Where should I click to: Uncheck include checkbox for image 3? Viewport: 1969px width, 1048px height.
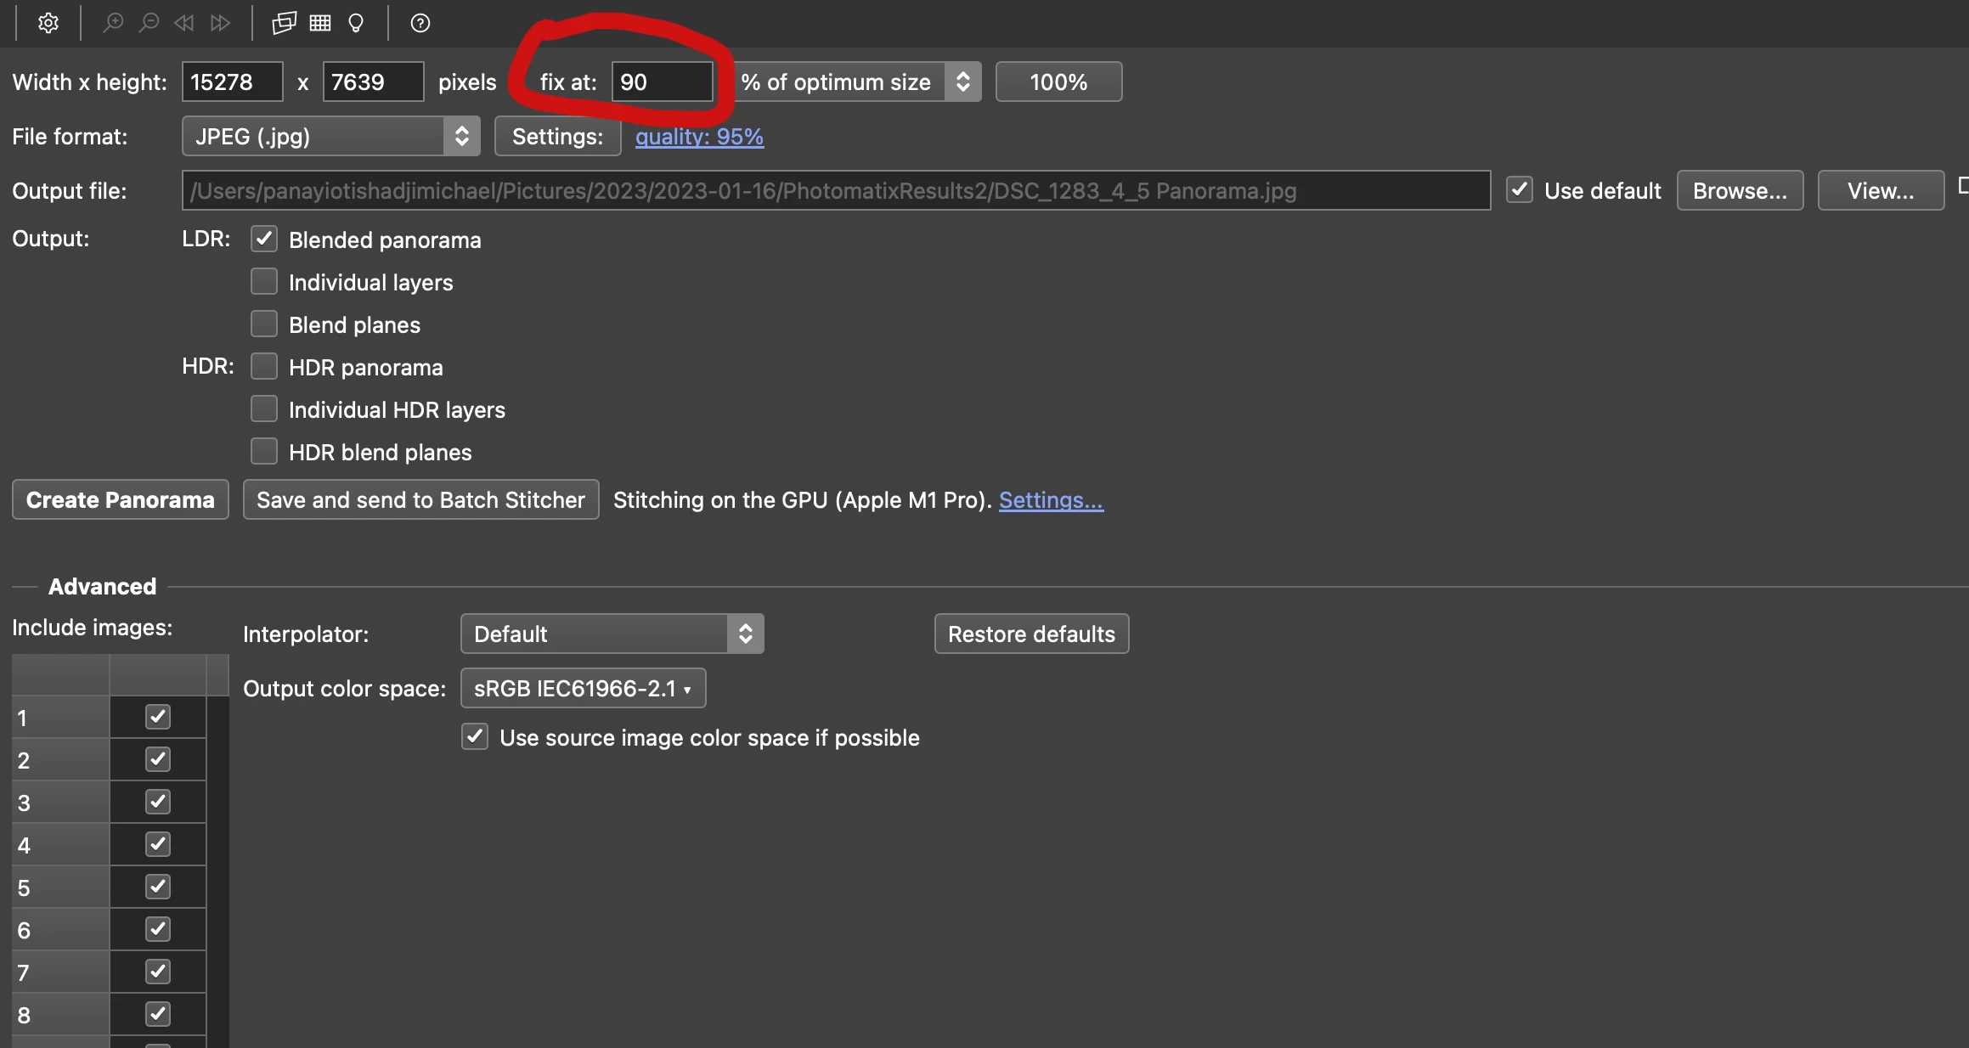tap(158, 802)
